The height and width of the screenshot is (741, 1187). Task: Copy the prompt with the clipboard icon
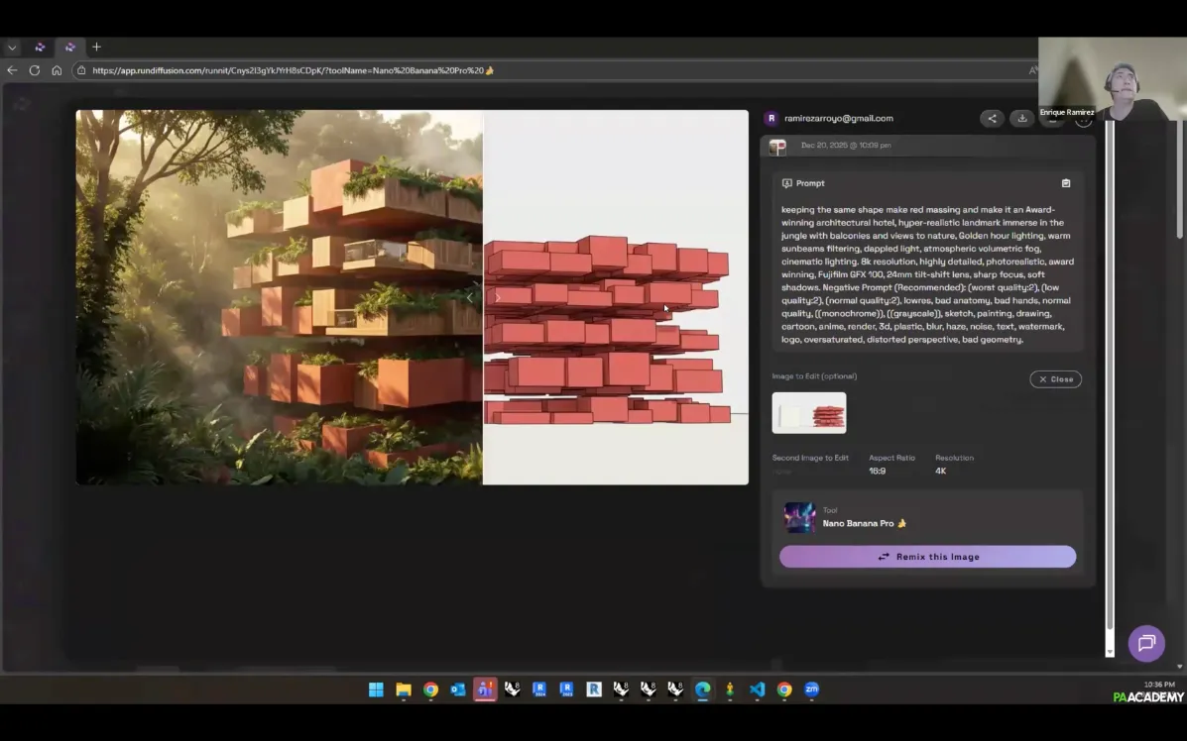point(1066,183)
